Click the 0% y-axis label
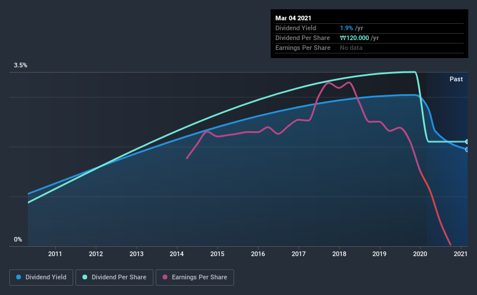This screenshot has width=477, height=295. pyautogui.click(x=18, y=239)
